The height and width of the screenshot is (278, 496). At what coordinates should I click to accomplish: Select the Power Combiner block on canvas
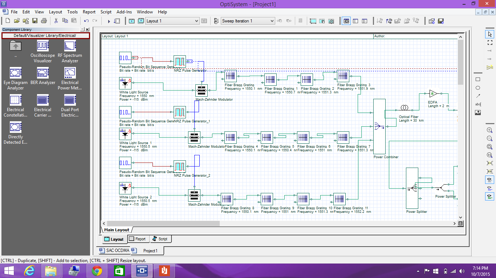(x=379, y=127)
